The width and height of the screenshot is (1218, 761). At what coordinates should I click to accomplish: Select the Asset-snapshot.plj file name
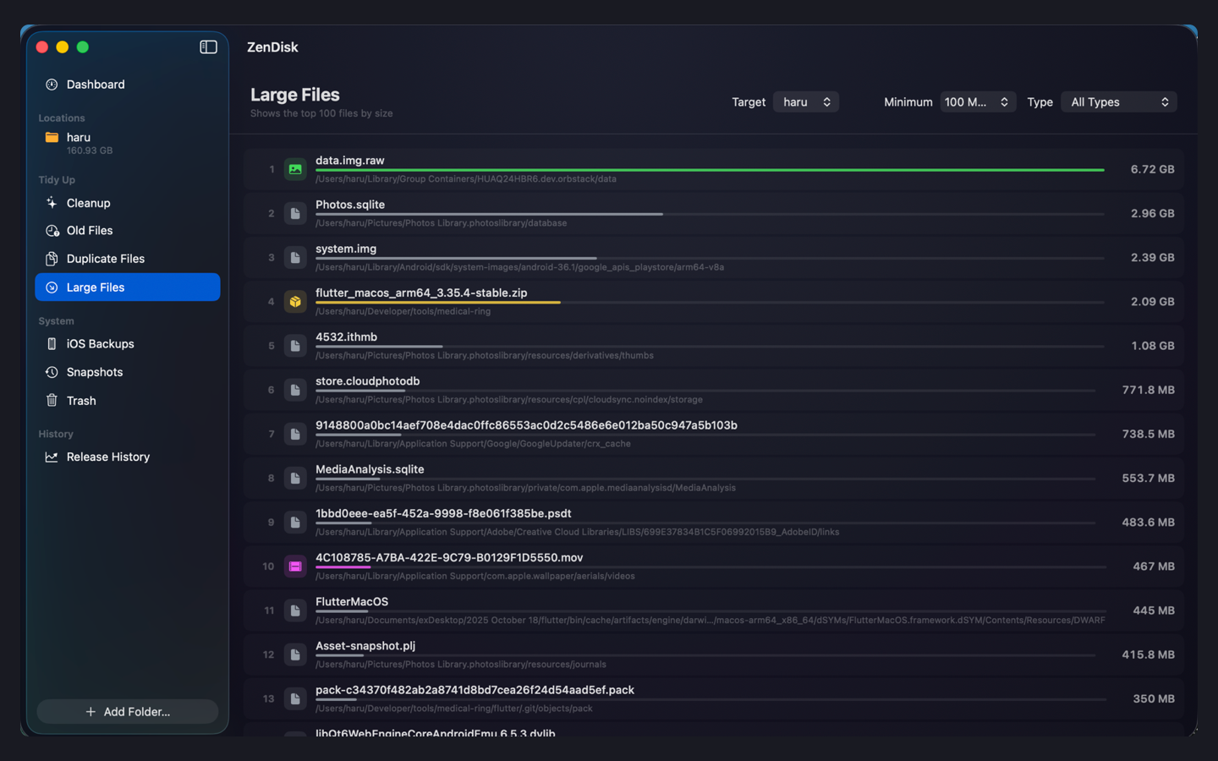pos(365,646)
